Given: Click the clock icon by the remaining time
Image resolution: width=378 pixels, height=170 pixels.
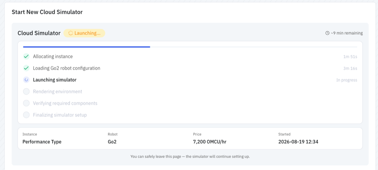Looking at the screenshot, I should tap(327, 33).
